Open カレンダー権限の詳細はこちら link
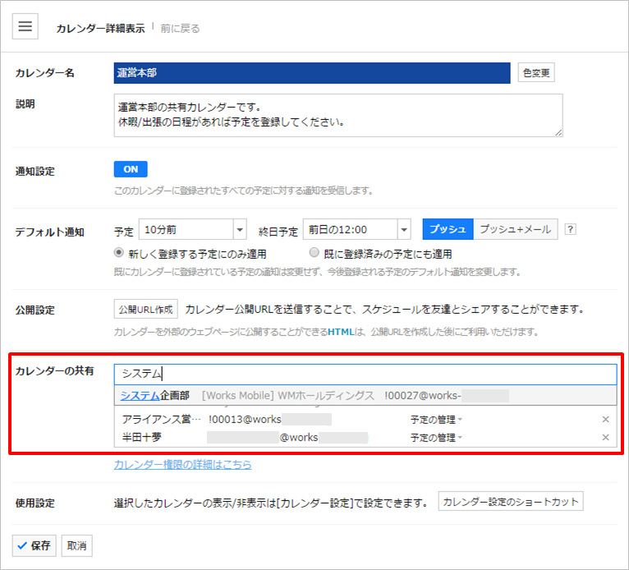This screenshot has height=570, width=629. 182,465
